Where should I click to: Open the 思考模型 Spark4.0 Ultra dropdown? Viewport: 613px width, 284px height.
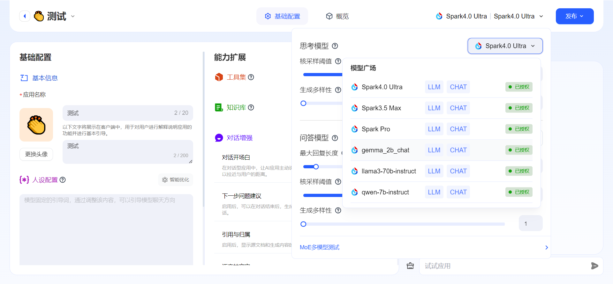tap(505, 46)
